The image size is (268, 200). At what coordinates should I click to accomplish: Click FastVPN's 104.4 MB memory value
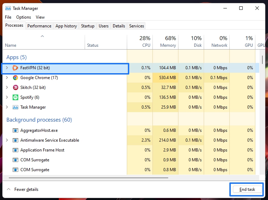point(168,68)
